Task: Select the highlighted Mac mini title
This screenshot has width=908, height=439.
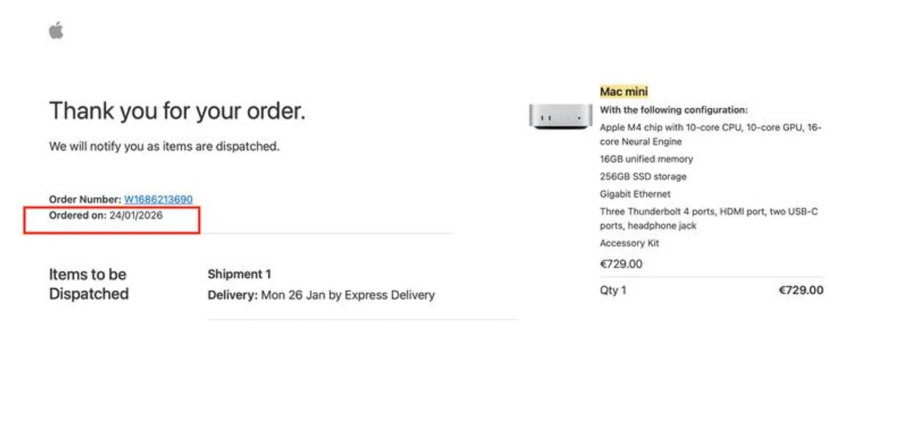Action: (623, 91)
